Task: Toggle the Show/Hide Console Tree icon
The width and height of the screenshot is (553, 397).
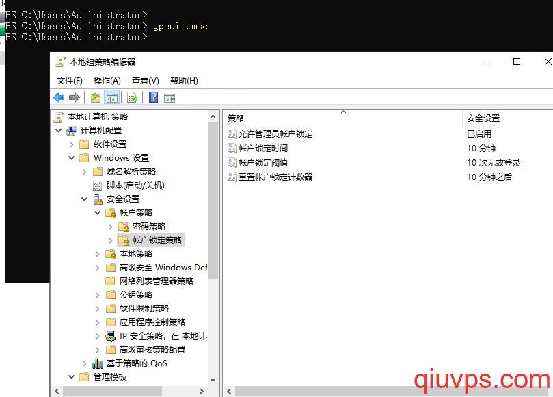Action: coord(111,98)
